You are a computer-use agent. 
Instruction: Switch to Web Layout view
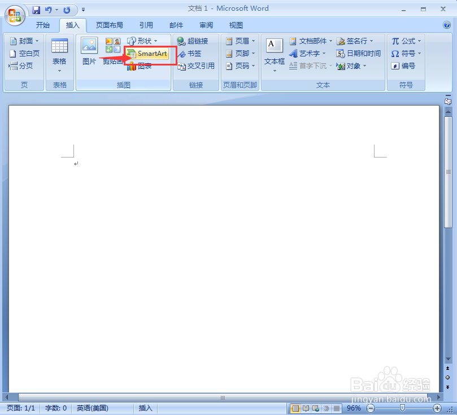pos(316,409)
